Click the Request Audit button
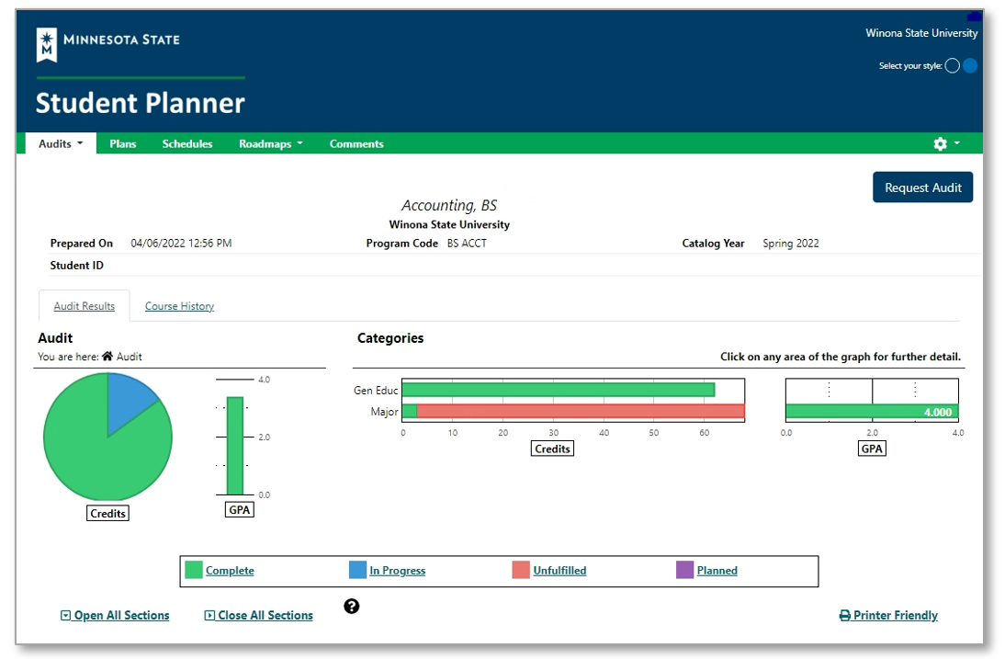Viewport: 1005px width, 659px height. click(923, 187)
